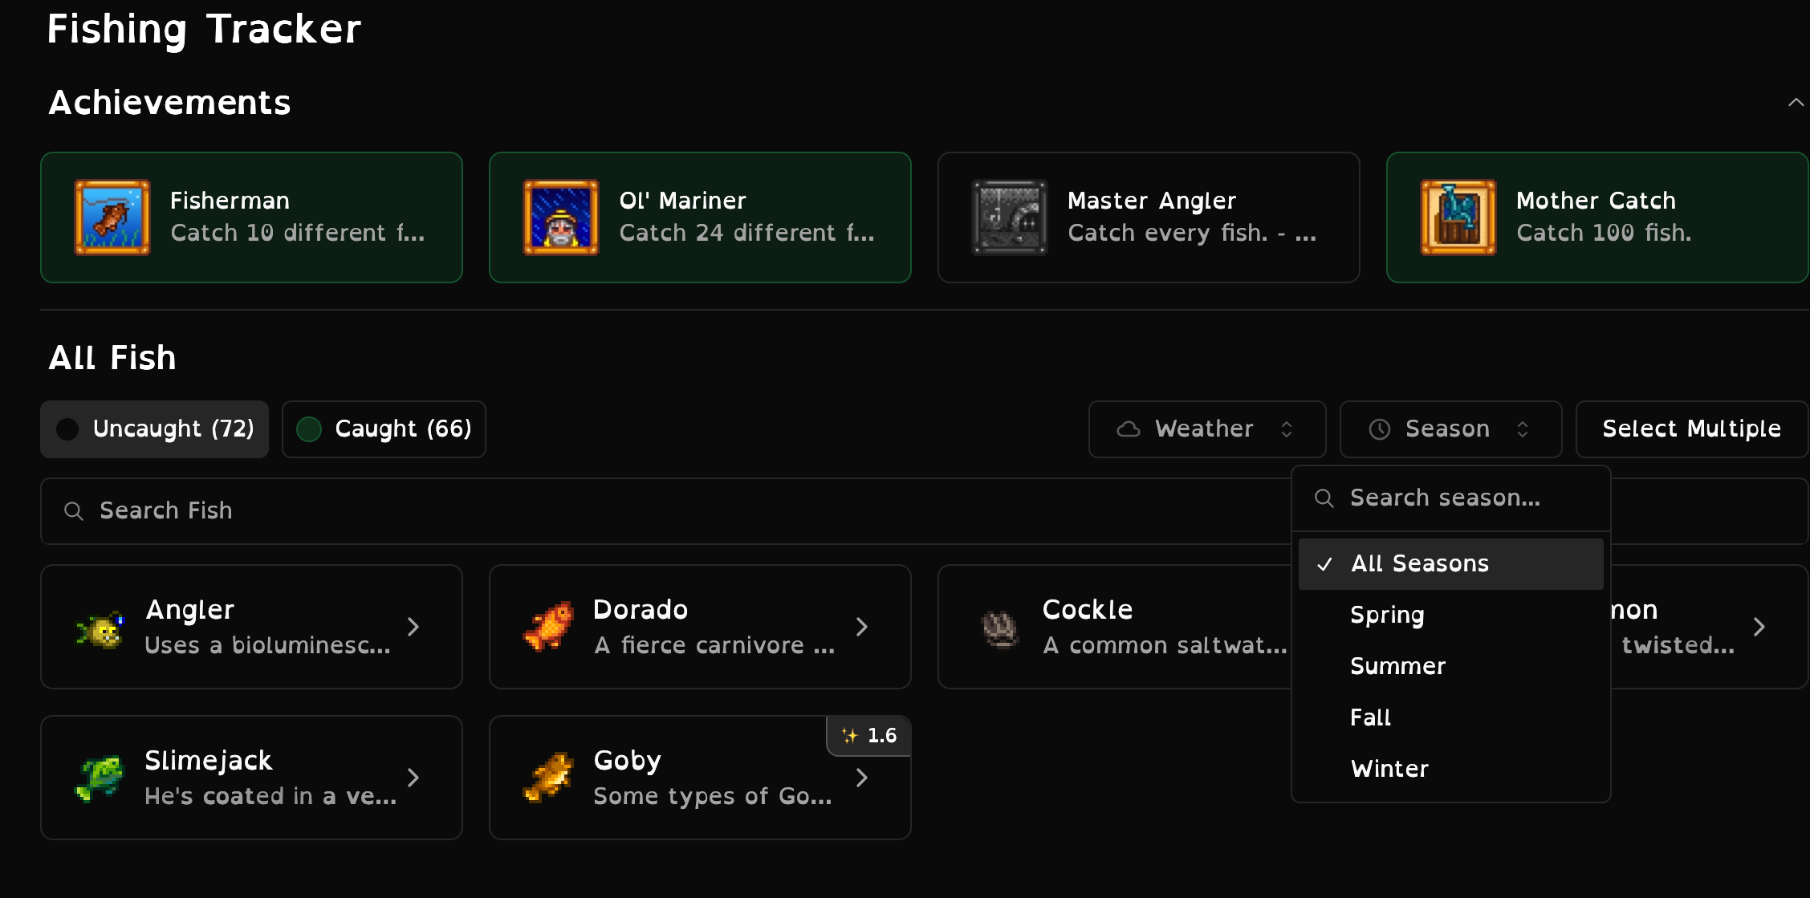Toggle the Caught (66) filter
The image size is (1810, 898).
[x=384, y=429]
